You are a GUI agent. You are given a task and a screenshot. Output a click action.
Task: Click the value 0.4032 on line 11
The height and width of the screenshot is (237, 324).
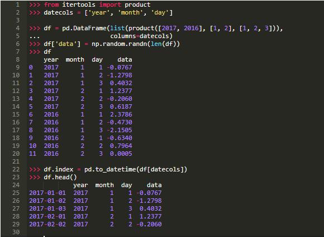121,83
